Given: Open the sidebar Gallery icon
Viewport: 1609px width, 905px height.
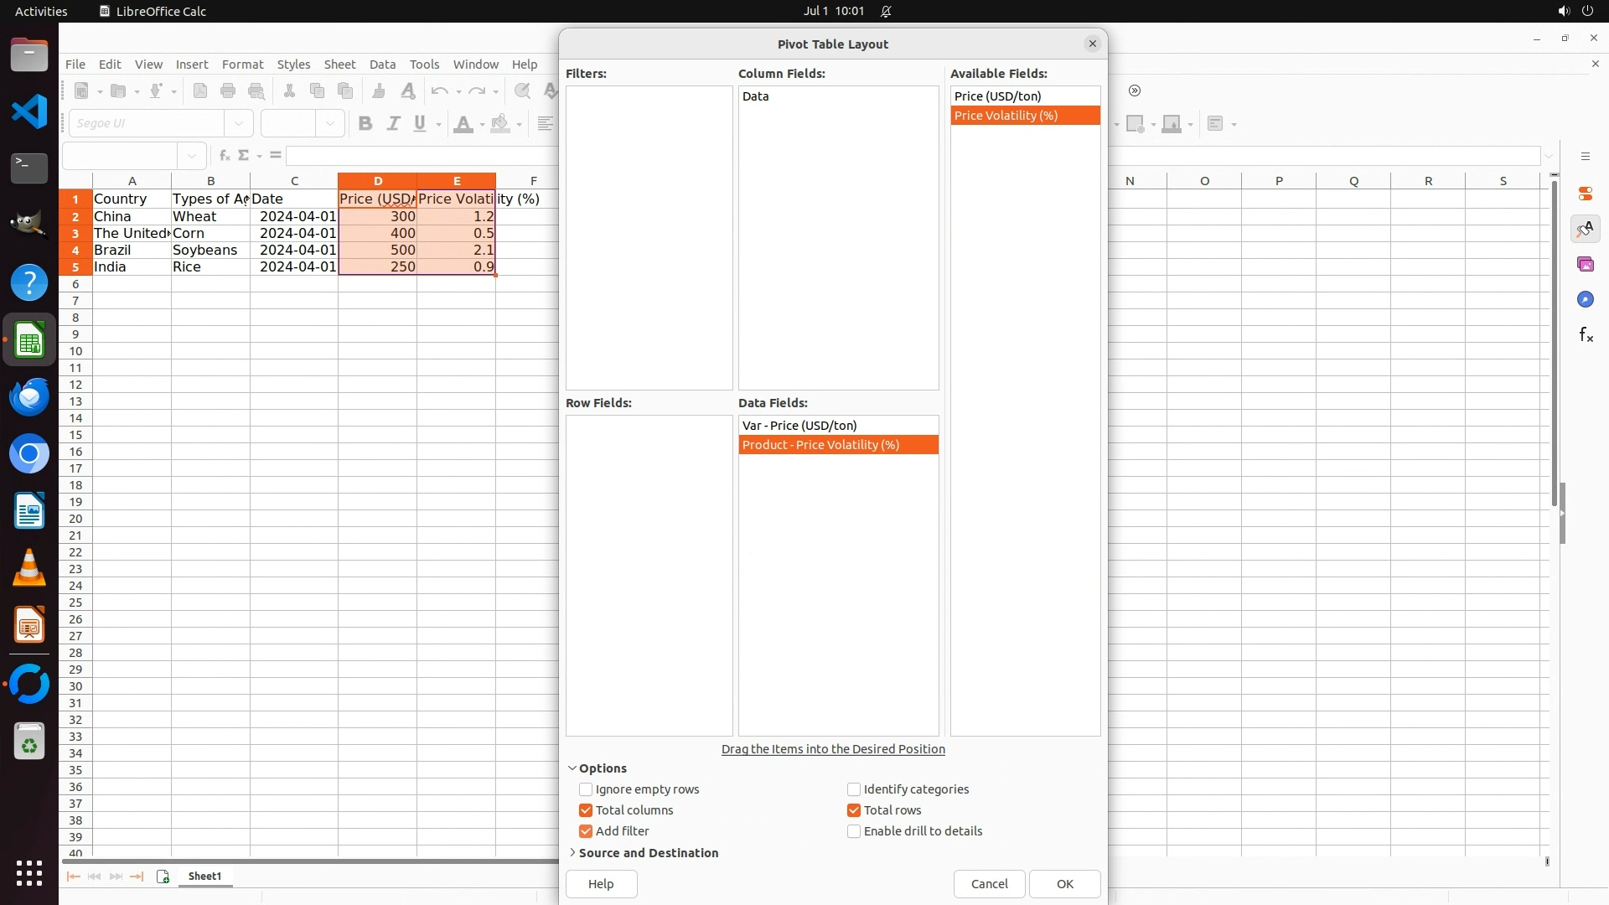Looking at the screenshot, I should click(1586, 265).
